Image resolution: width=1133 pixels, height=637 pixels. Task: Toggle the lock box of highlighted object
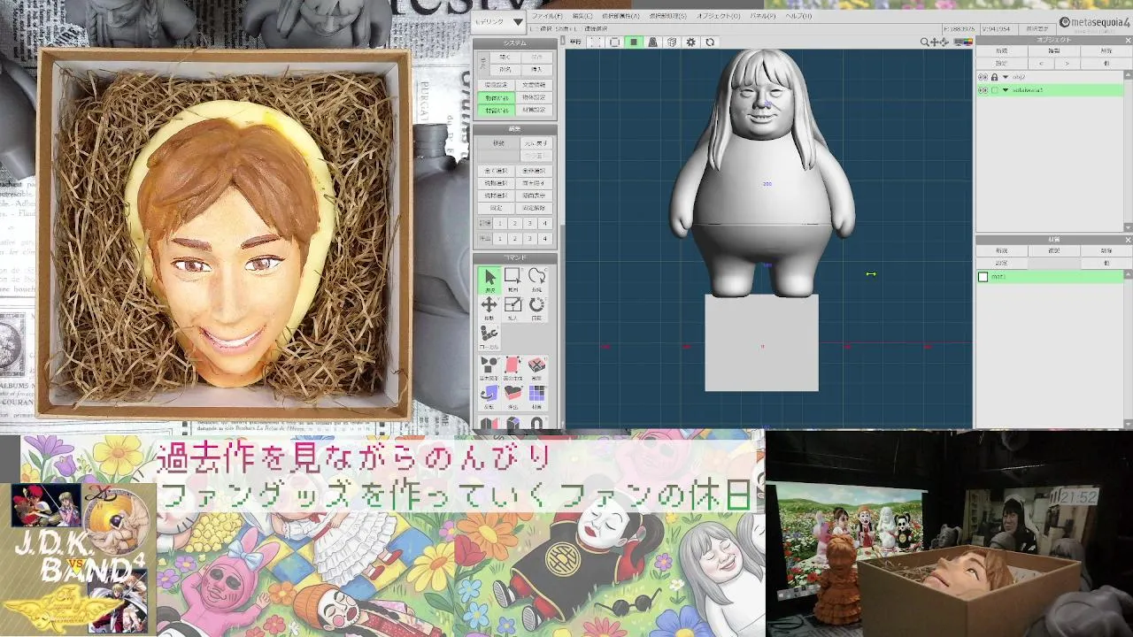(994, 90)
